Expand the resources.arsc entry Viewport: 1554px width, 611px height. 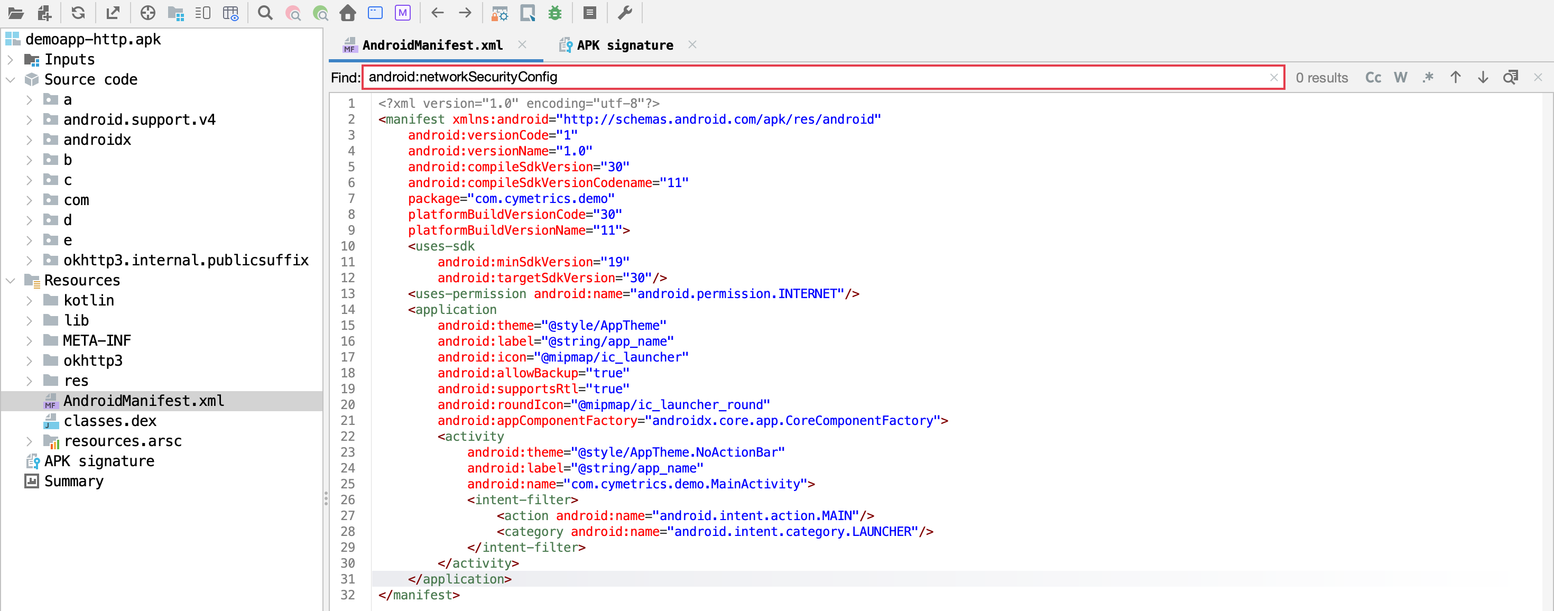point(29,441)
